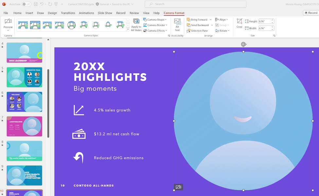Viewport: 319px width, 196px height.
Task: Select slide 7 thumbnail in the panel
Action: click(25, 126)
